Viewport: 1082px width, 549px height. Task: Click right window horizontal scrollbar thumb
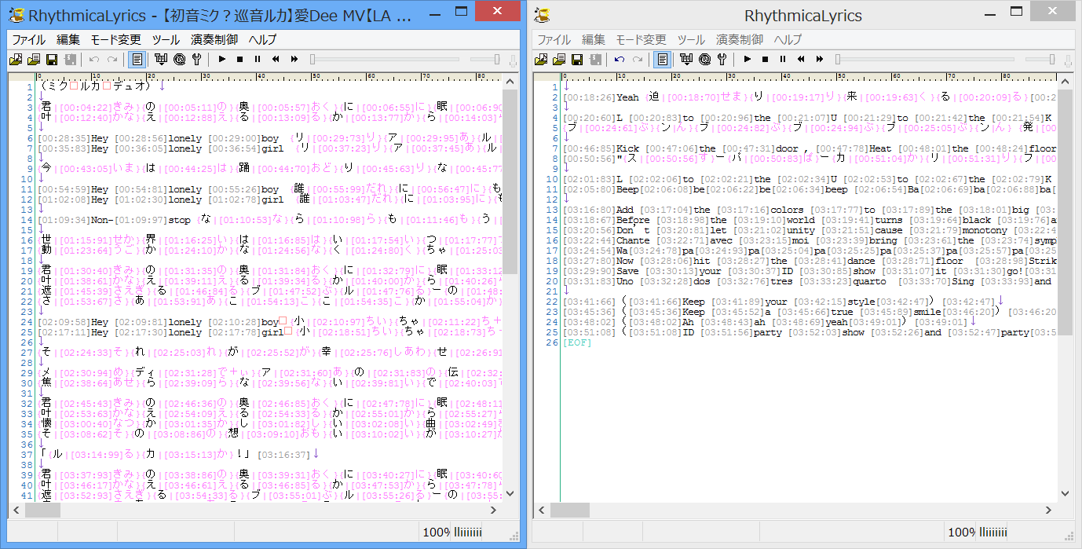coord(570,510)
